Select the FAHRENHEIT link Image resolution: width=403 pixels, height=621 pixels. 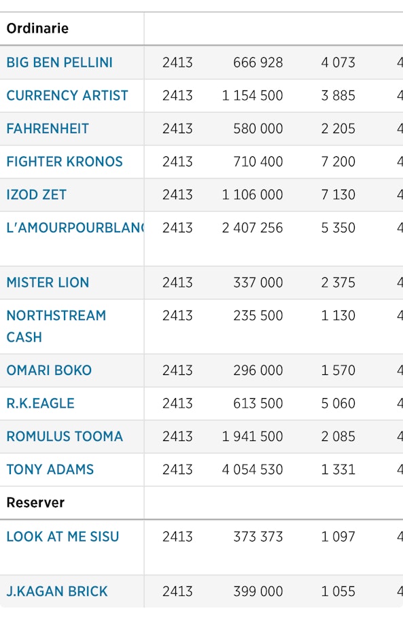click(48, 128)
